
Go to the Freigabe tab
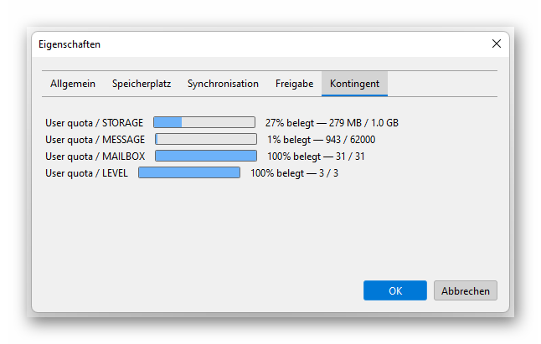point(294,84)
